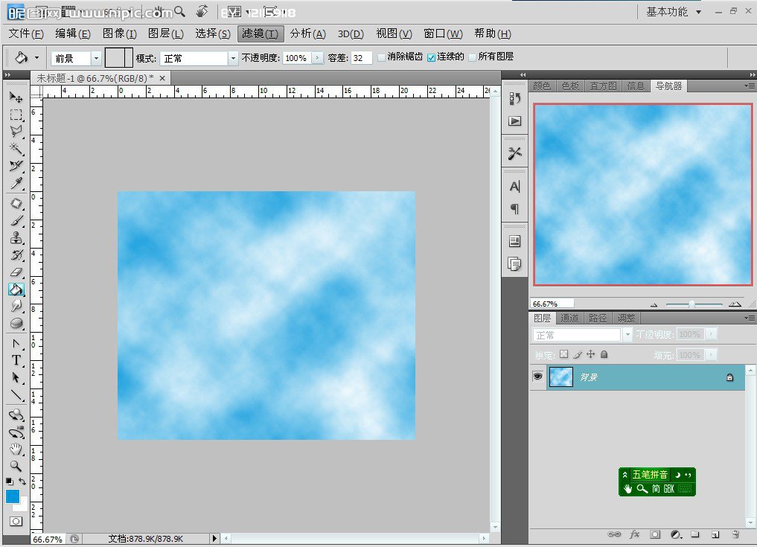Activate the Hand tool
Screen dimensions: 757x547
[x=16, y=449]
